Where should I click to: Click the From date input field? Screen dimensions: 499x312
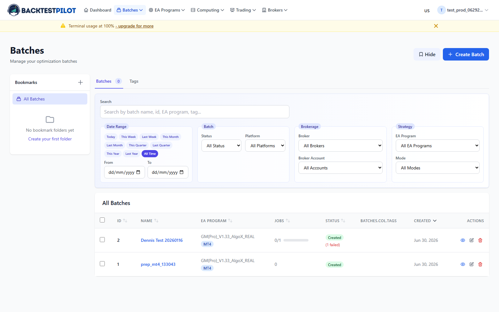pyautogui.click(x=124, y=172)
